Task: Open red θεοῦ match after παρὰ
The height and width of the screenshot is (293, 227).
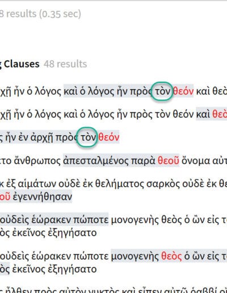Action: [x=169, y=161]
